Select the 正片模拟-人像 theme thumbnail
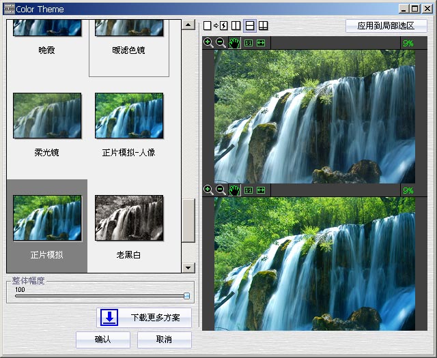437x358 pixels. [x=129, y=115]
